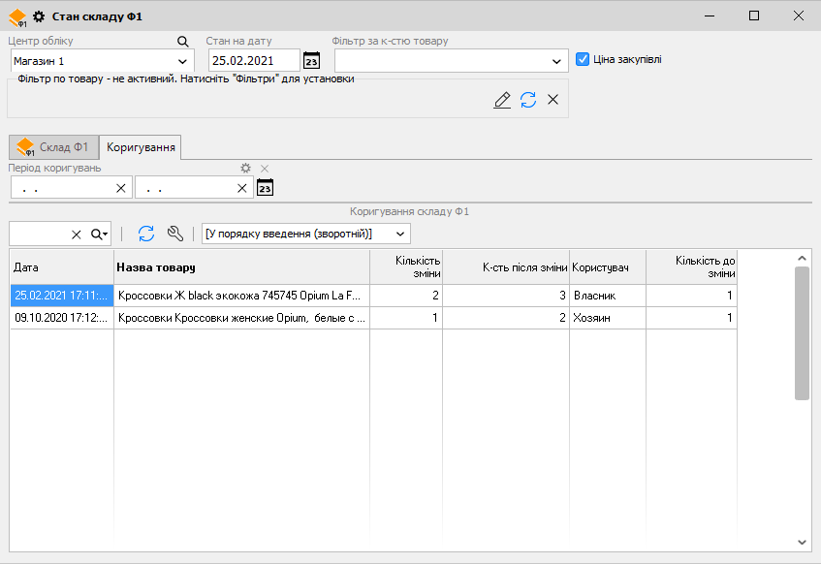Open period settings gear icon

pos(246,169)
